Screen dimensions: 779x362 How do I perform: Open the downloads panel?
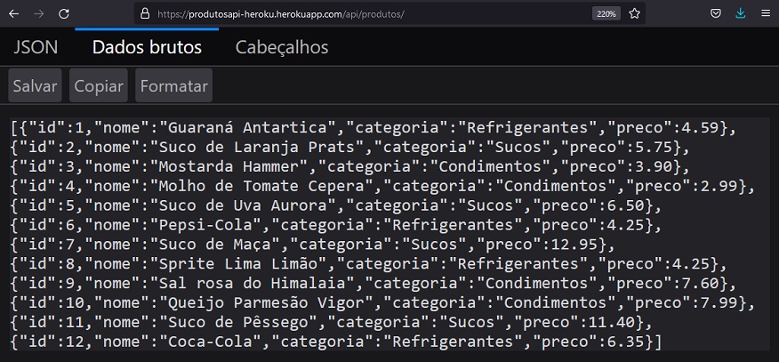coord(740,14)
